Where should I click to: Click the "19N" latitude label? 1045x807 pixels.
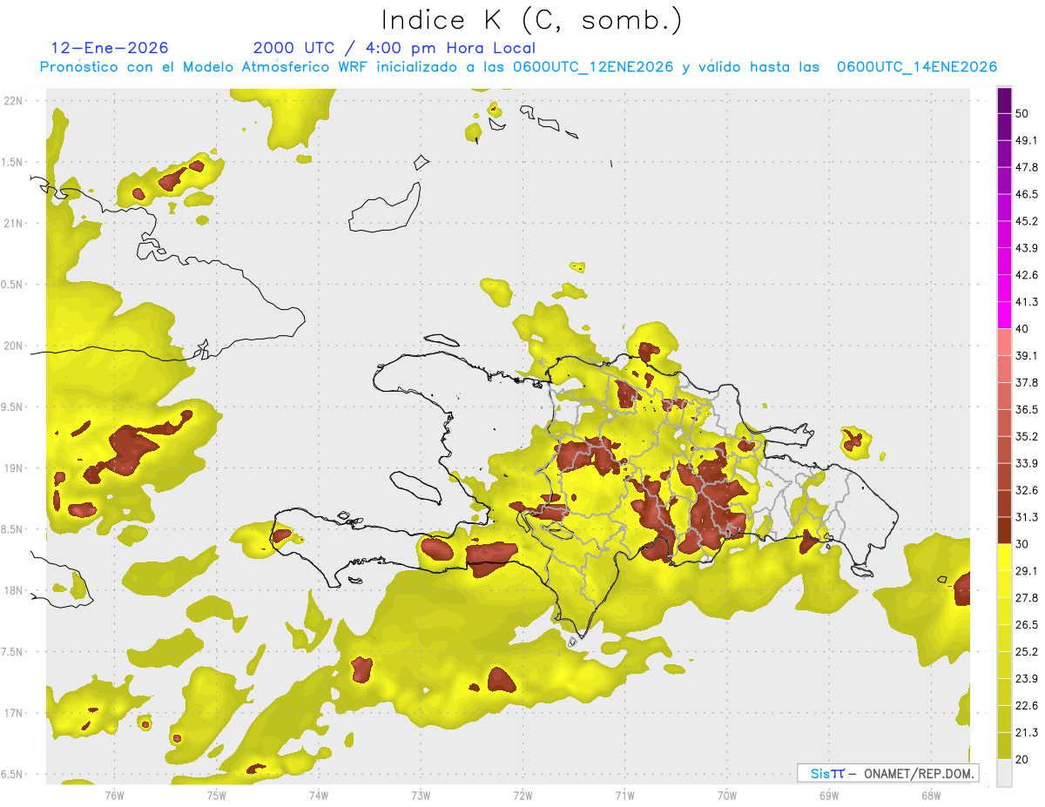pyautogui.click(x=13, y=467)
